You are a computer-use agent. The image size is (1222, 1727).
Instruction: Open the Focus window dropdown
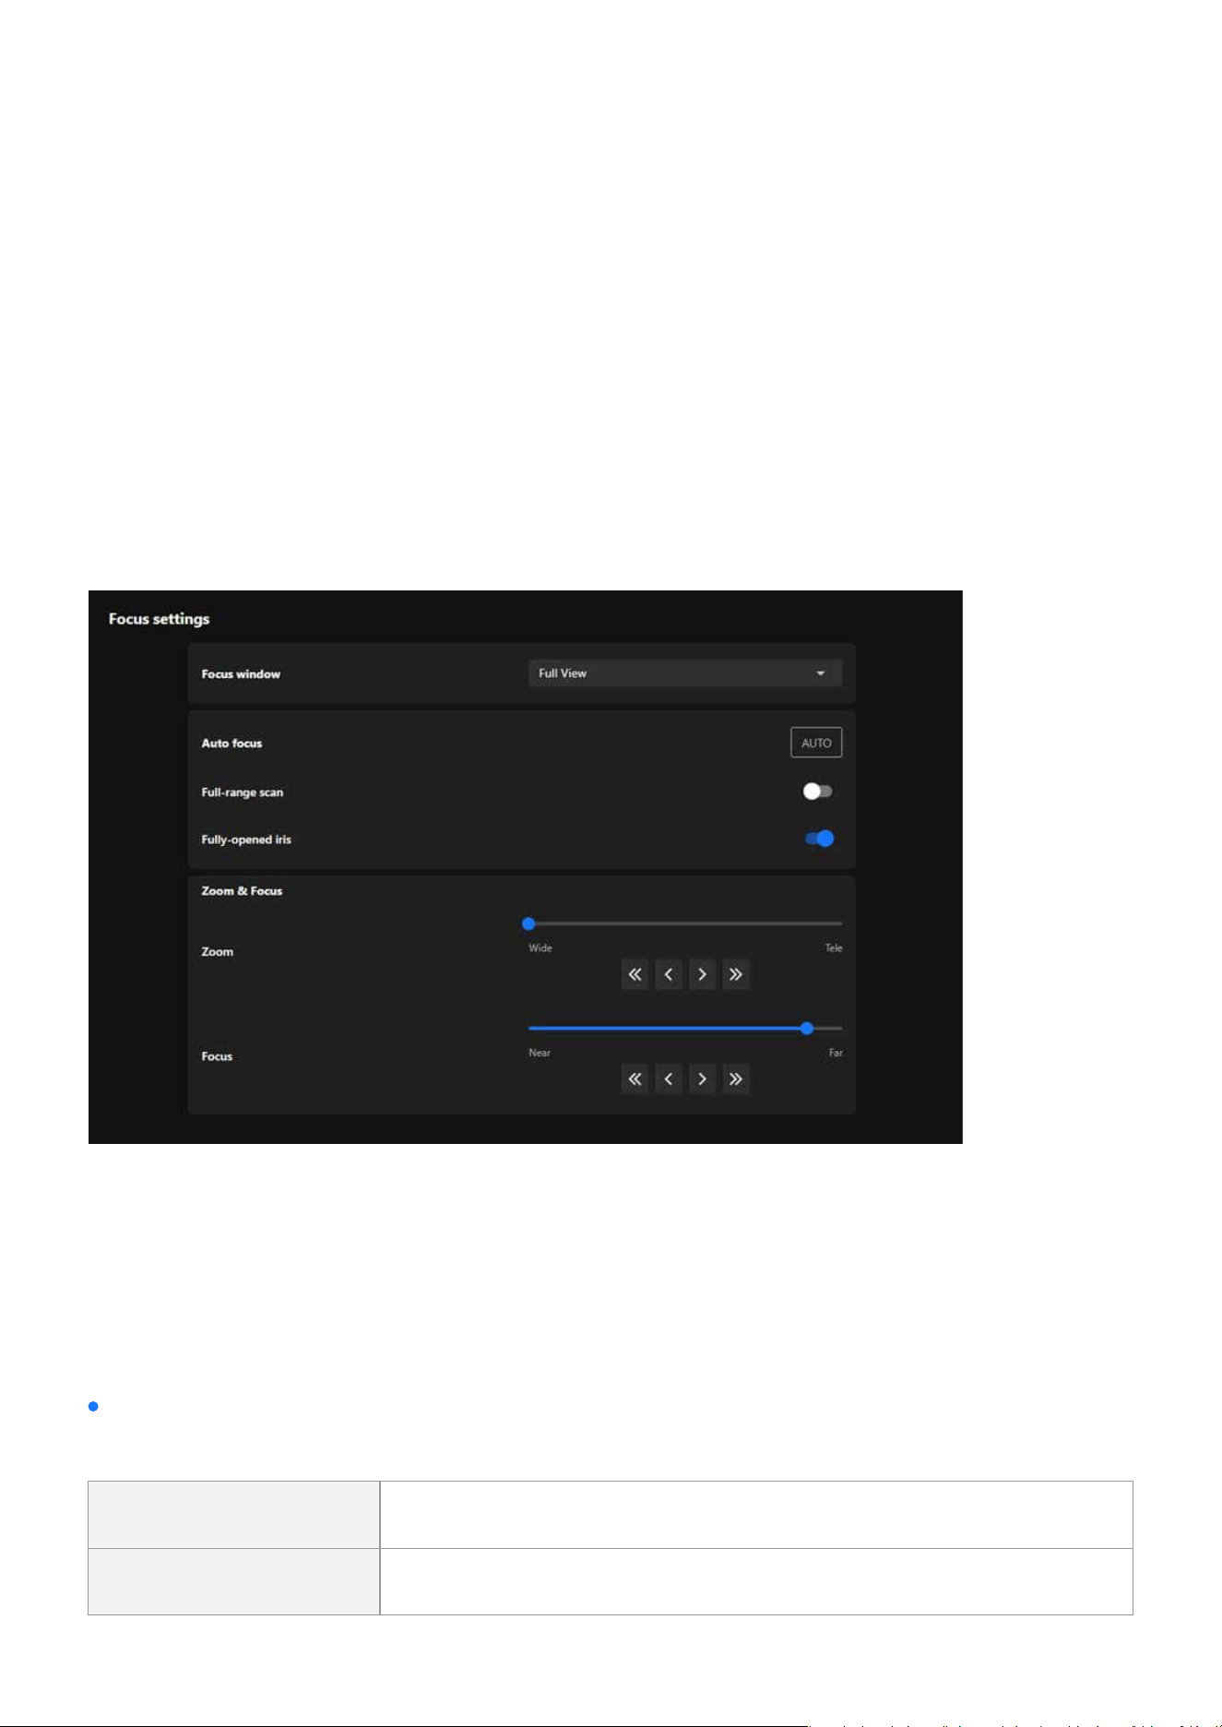684,673
